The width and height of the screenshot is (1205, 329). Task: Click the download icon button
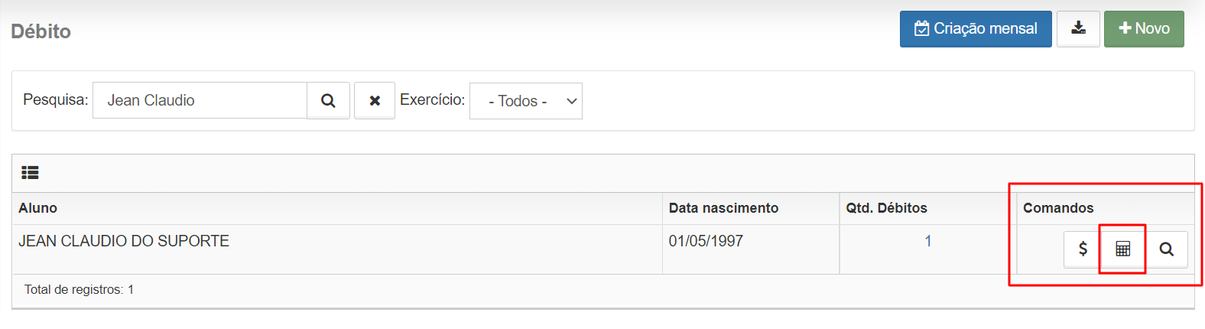coord(1078,29)
